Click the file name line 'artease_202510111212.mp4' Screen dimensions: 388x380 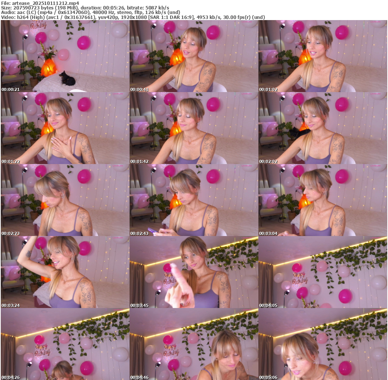(x=40, y=3)
